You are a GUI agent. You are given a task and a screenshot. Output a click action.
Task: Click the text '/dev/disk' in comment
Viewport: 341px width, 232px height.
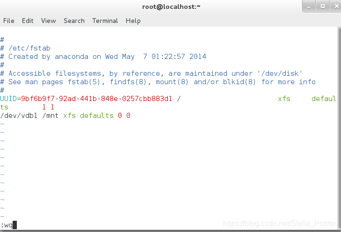(x=280, y=73)
